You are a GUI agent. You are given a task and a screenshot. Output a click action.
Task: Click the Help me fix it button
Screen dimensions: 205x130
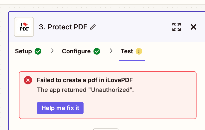point(60,108)
